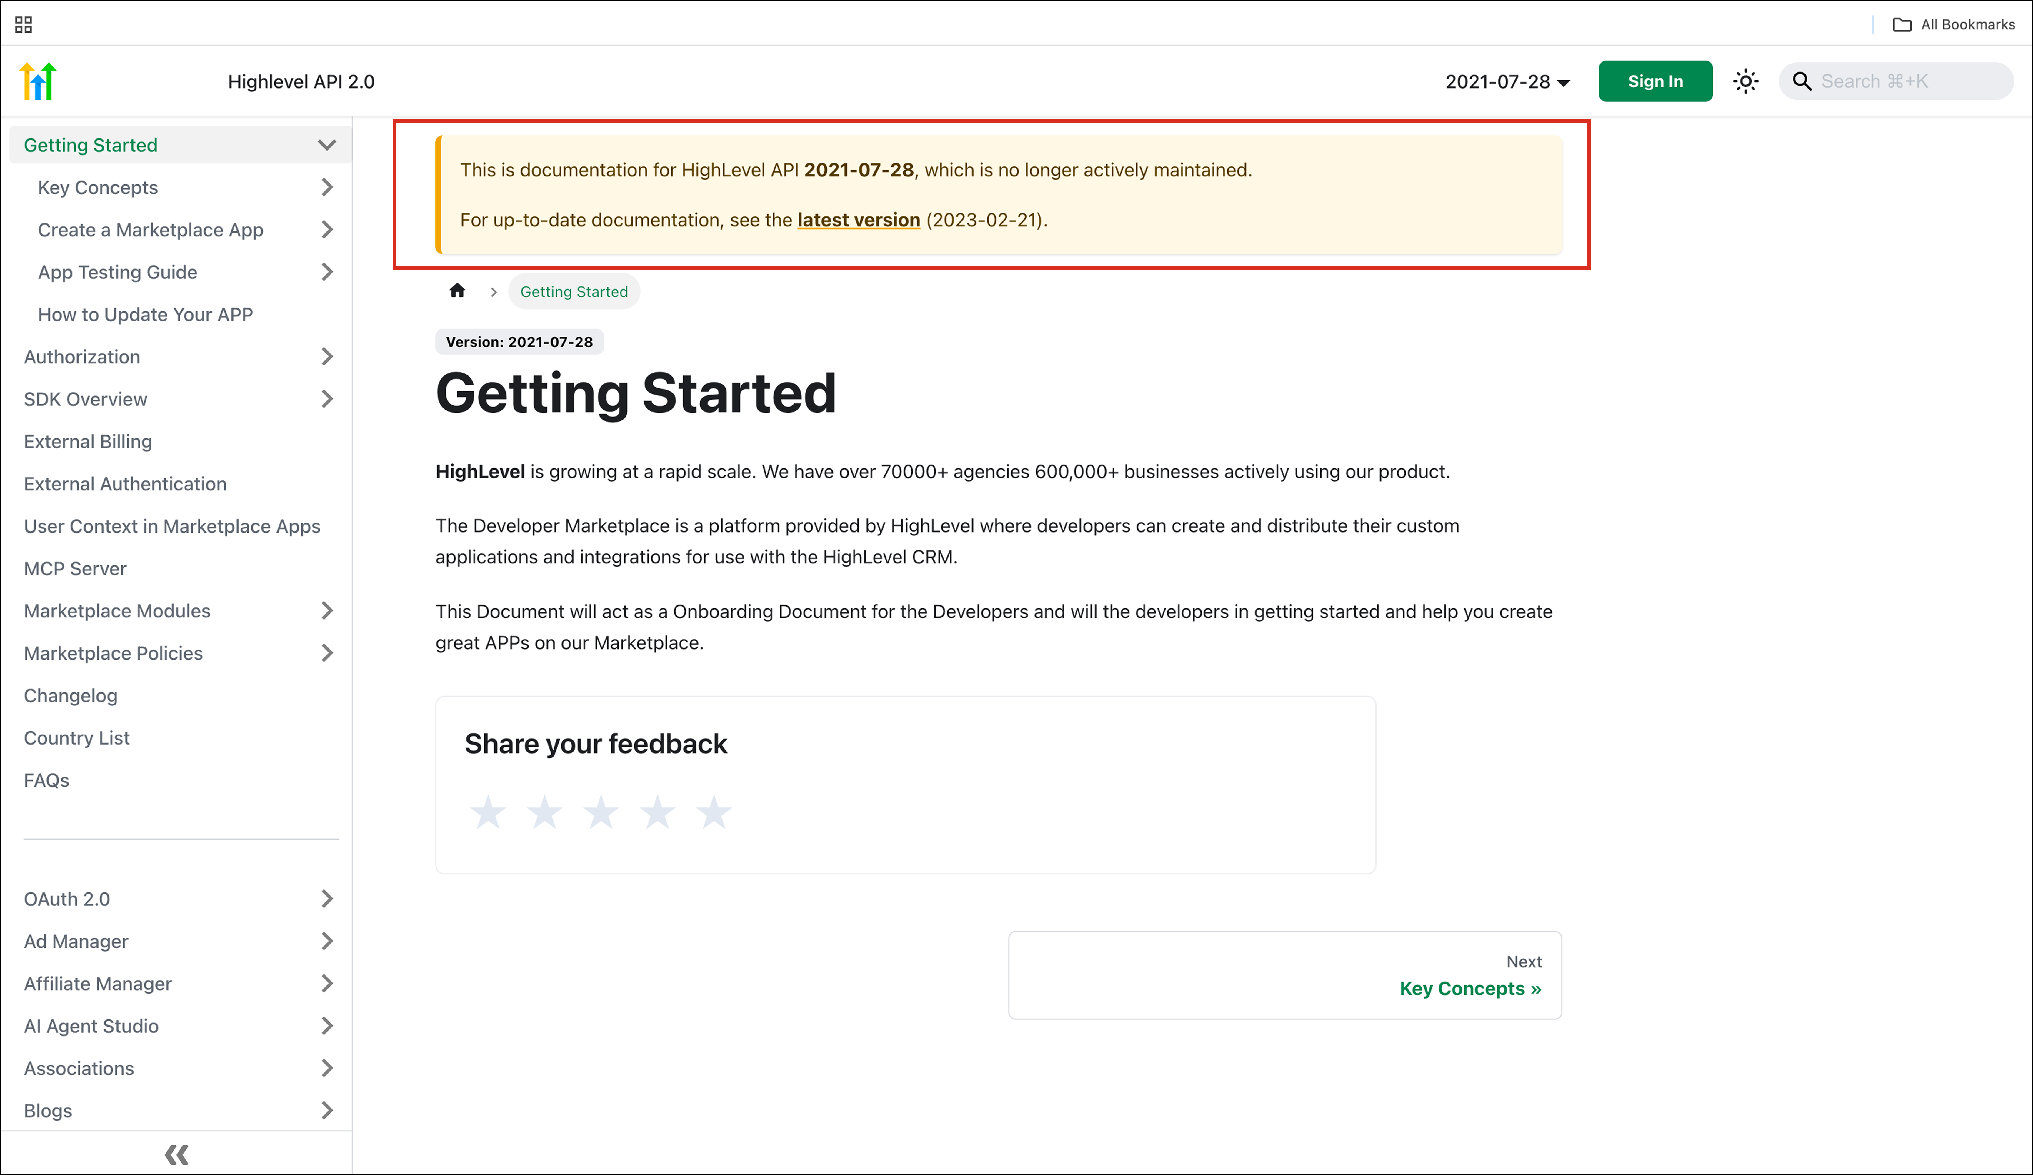Rate one star in feedback
Viewport: 2033px width, 1175px height.
488,812
